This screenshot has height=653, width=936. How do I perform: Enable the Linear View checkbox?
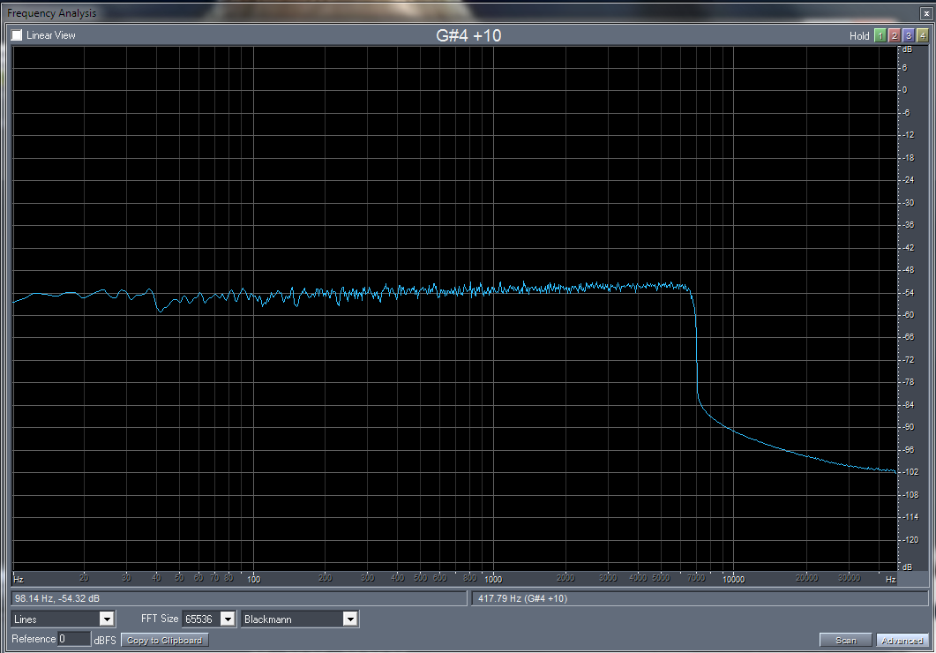[x=17, y=35]
